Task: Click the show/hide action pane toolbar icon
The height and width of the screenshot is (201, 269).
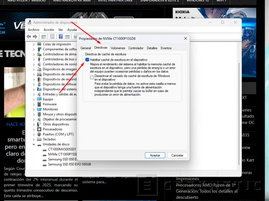Action: pyautogui.click(x=67, y=37)
